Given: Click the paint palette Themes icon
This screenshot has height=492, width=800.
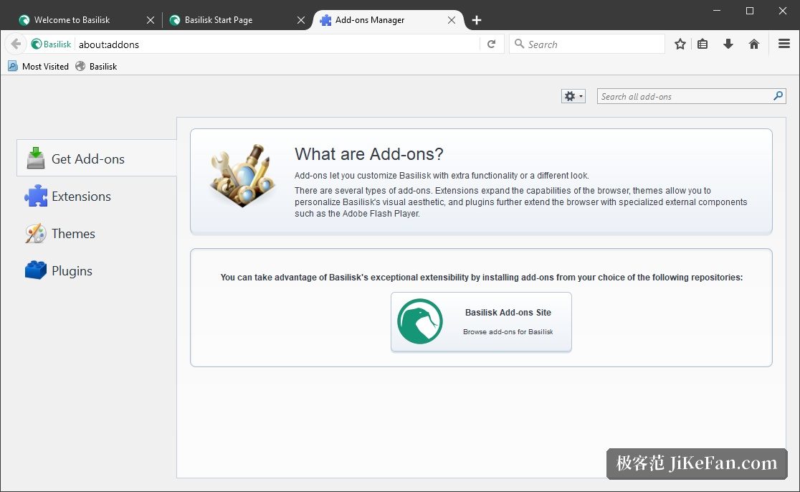Looking at the screenshot, I should [x=36, y=233].
